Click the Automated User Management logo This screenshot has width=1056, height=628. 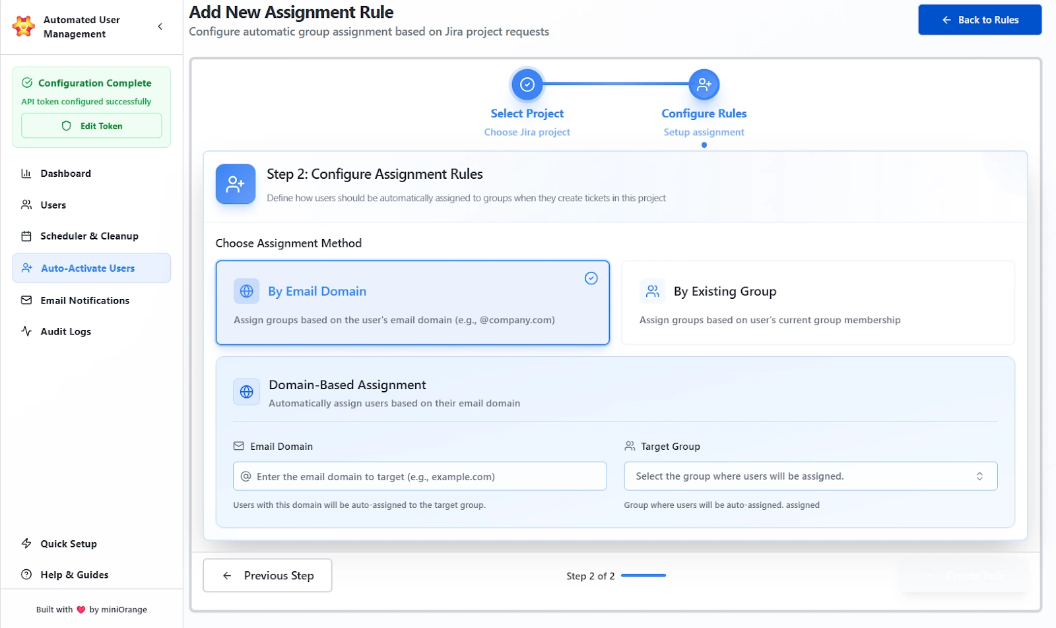tap(22, 26)
